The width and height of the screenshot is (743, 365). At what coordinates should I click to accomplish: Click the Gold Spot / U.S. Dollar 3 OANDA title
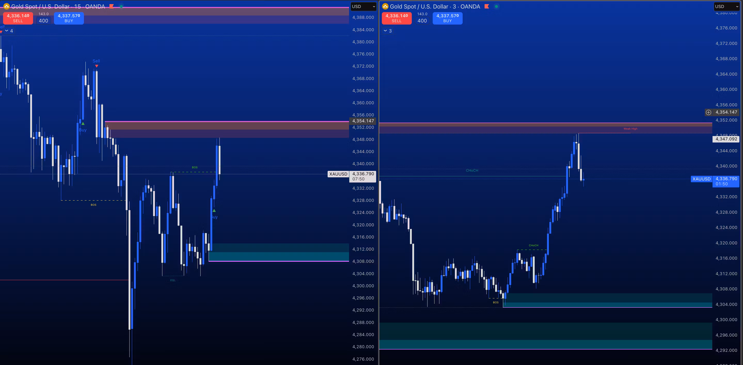(x=435, y=6)
